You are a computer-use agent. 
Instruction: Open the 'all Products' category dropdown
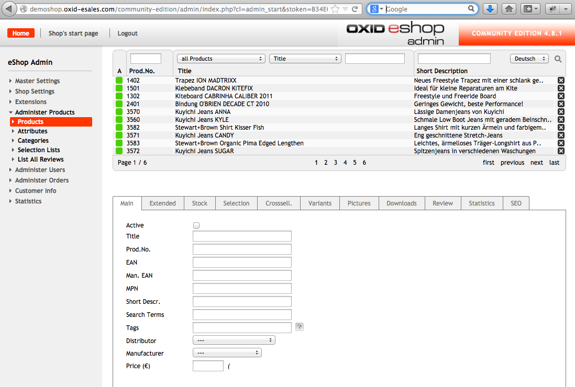tap(222, 59)
